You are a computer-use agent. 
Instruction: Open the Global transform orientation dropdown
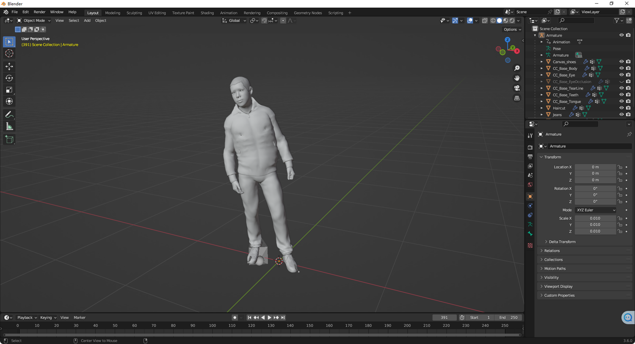(234, 20)
